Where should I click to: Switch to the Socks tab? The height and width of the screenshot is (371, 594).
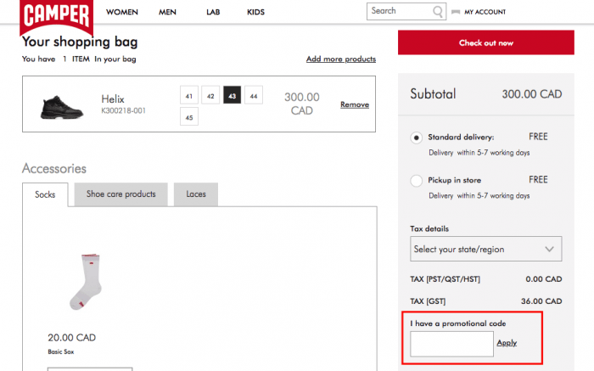(x=45, y=194)
